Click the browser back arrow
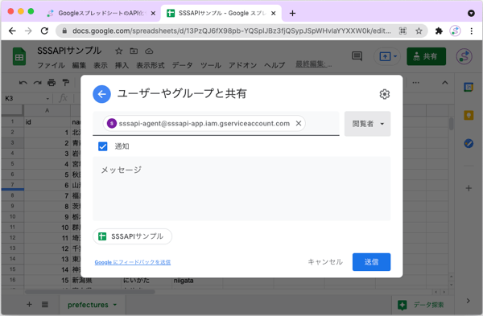This screenshot has height=316, width=483. 12,31
